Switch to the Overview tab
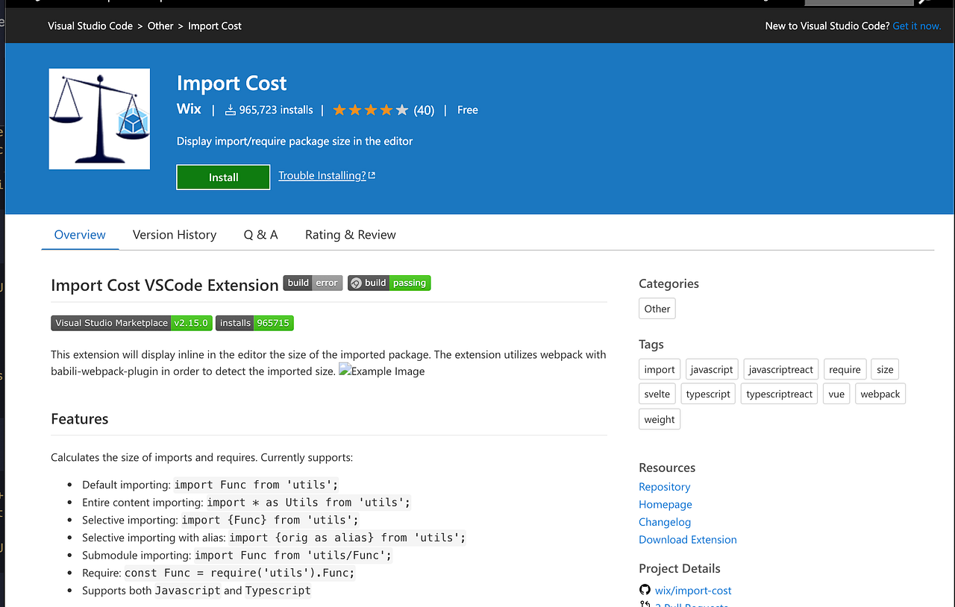This screenshot has height=607, width=955. (80, 234)
